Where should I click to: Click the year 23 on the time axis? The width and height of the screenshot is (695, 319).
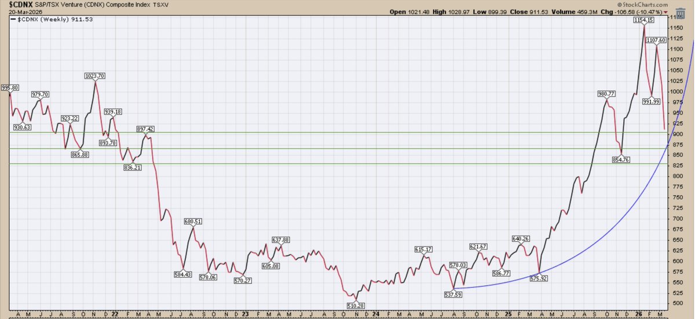pos(245,314)
